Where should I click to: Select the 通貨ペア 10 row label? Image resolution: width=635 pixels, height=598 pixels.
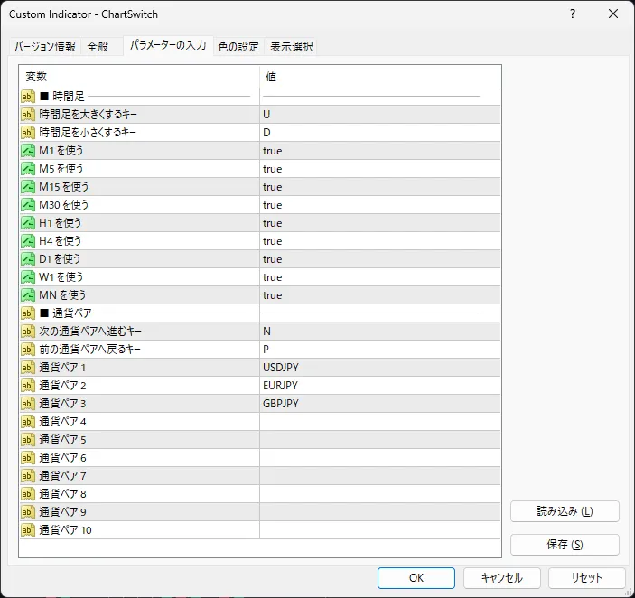pos(66,530)
